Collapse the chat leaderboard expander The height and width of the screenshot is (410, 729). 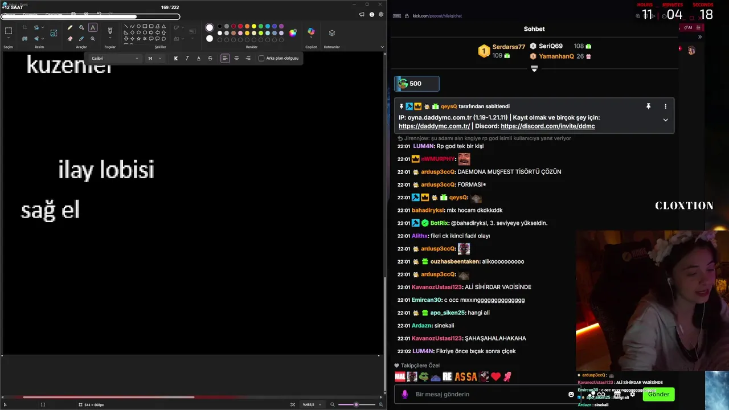534,68
